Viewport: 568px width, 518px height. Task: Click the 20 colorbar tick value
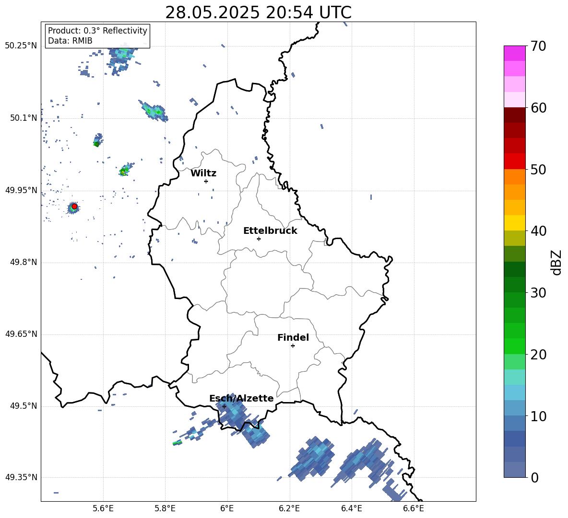tap(538, 355)
